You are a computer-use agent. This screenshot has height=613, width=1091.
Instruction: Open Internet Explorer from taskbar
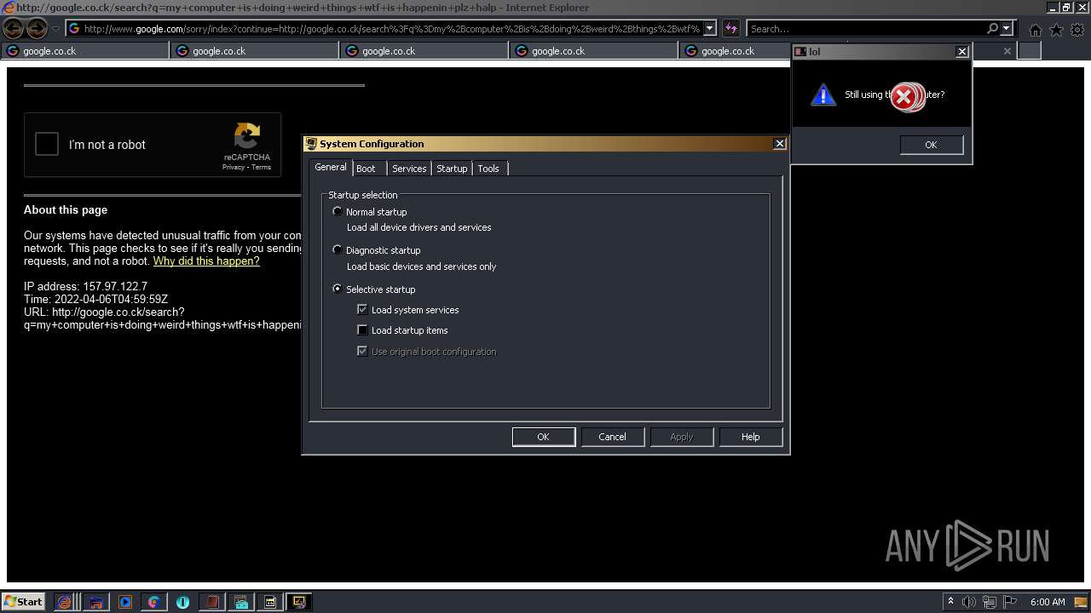pyautogui.click(x=65, y=602)
